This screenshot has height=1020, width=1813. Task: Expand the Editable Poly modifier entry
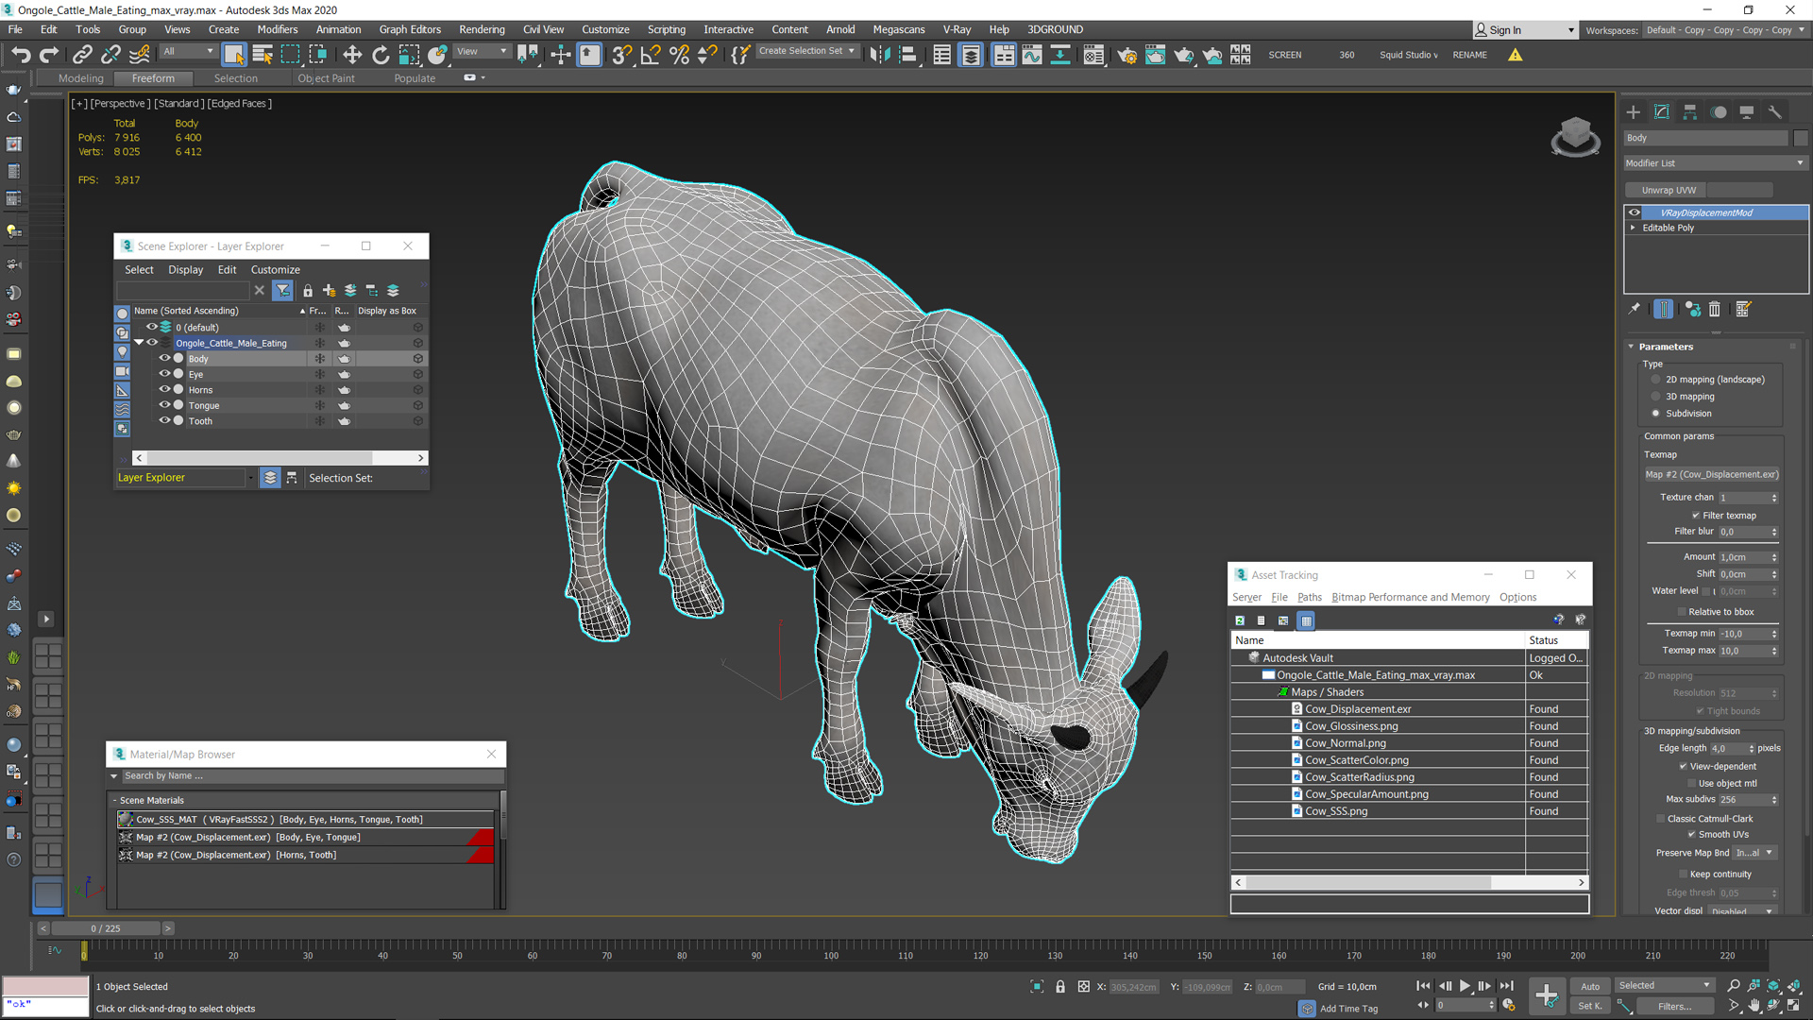click(x=1633, y=228)
